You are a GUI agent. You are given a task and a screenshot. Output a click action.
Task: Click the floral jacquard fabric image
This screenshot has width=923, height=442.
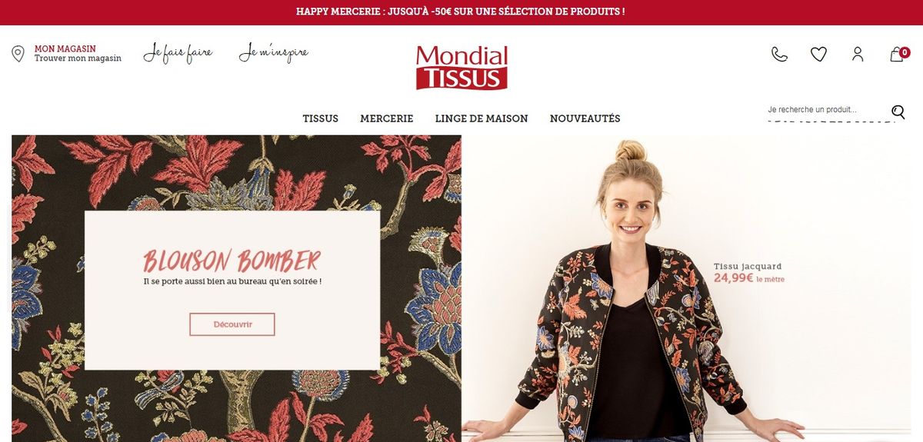point(236,288)
